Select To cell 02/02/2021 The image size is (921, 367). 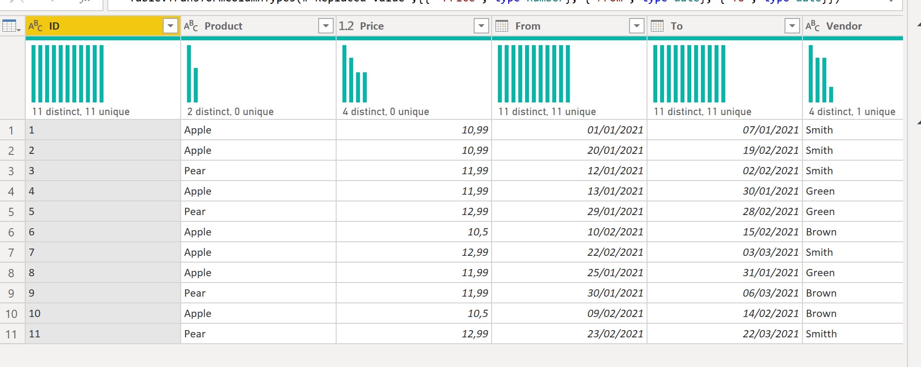click(725, 171)
